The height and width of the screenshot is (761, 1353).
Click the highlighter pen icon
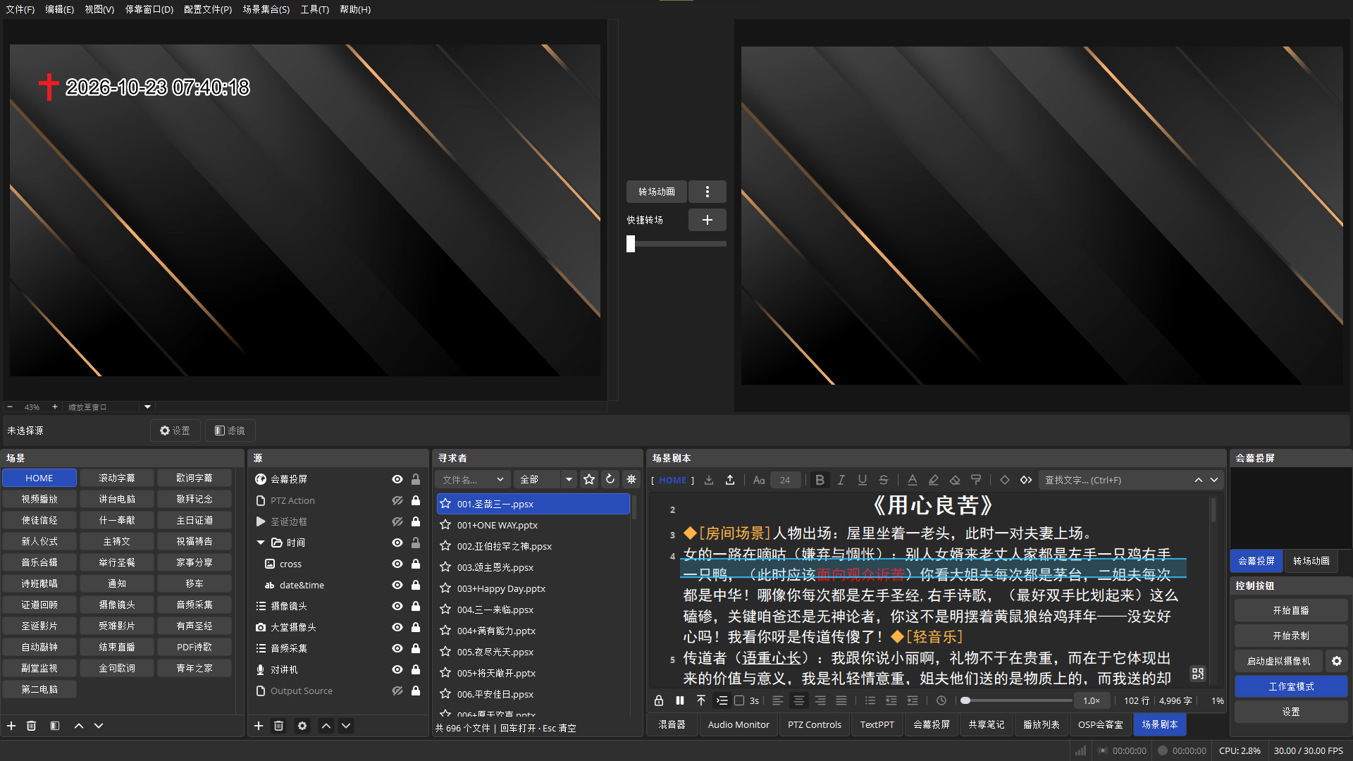[934, 480]
